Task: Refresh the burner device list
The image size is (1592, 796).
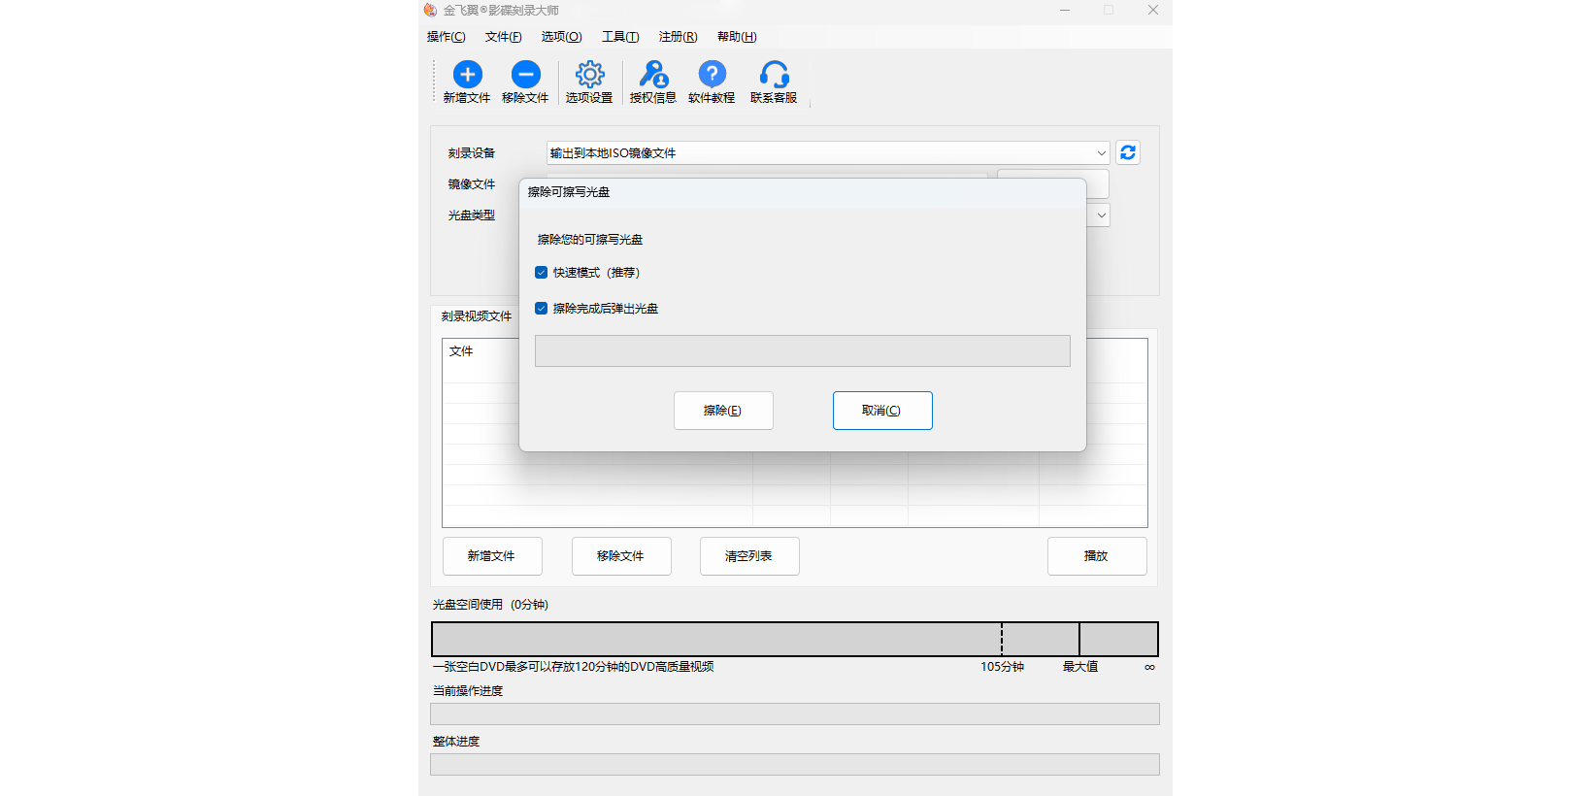Action: pos(1128,152)
